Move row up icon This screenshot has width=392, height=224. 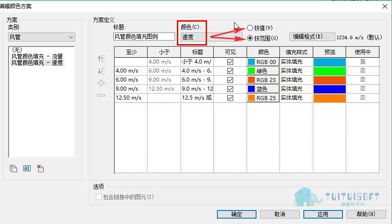tap(101, 59)
